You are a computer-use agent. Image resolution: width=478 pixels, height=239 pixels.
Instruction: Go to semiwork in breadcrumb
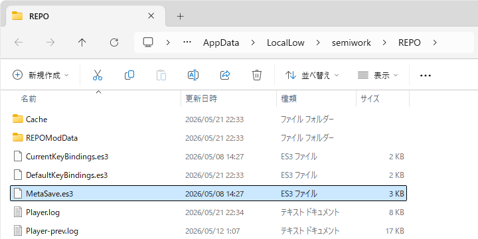pyautogui.click(x=351, y=42)
